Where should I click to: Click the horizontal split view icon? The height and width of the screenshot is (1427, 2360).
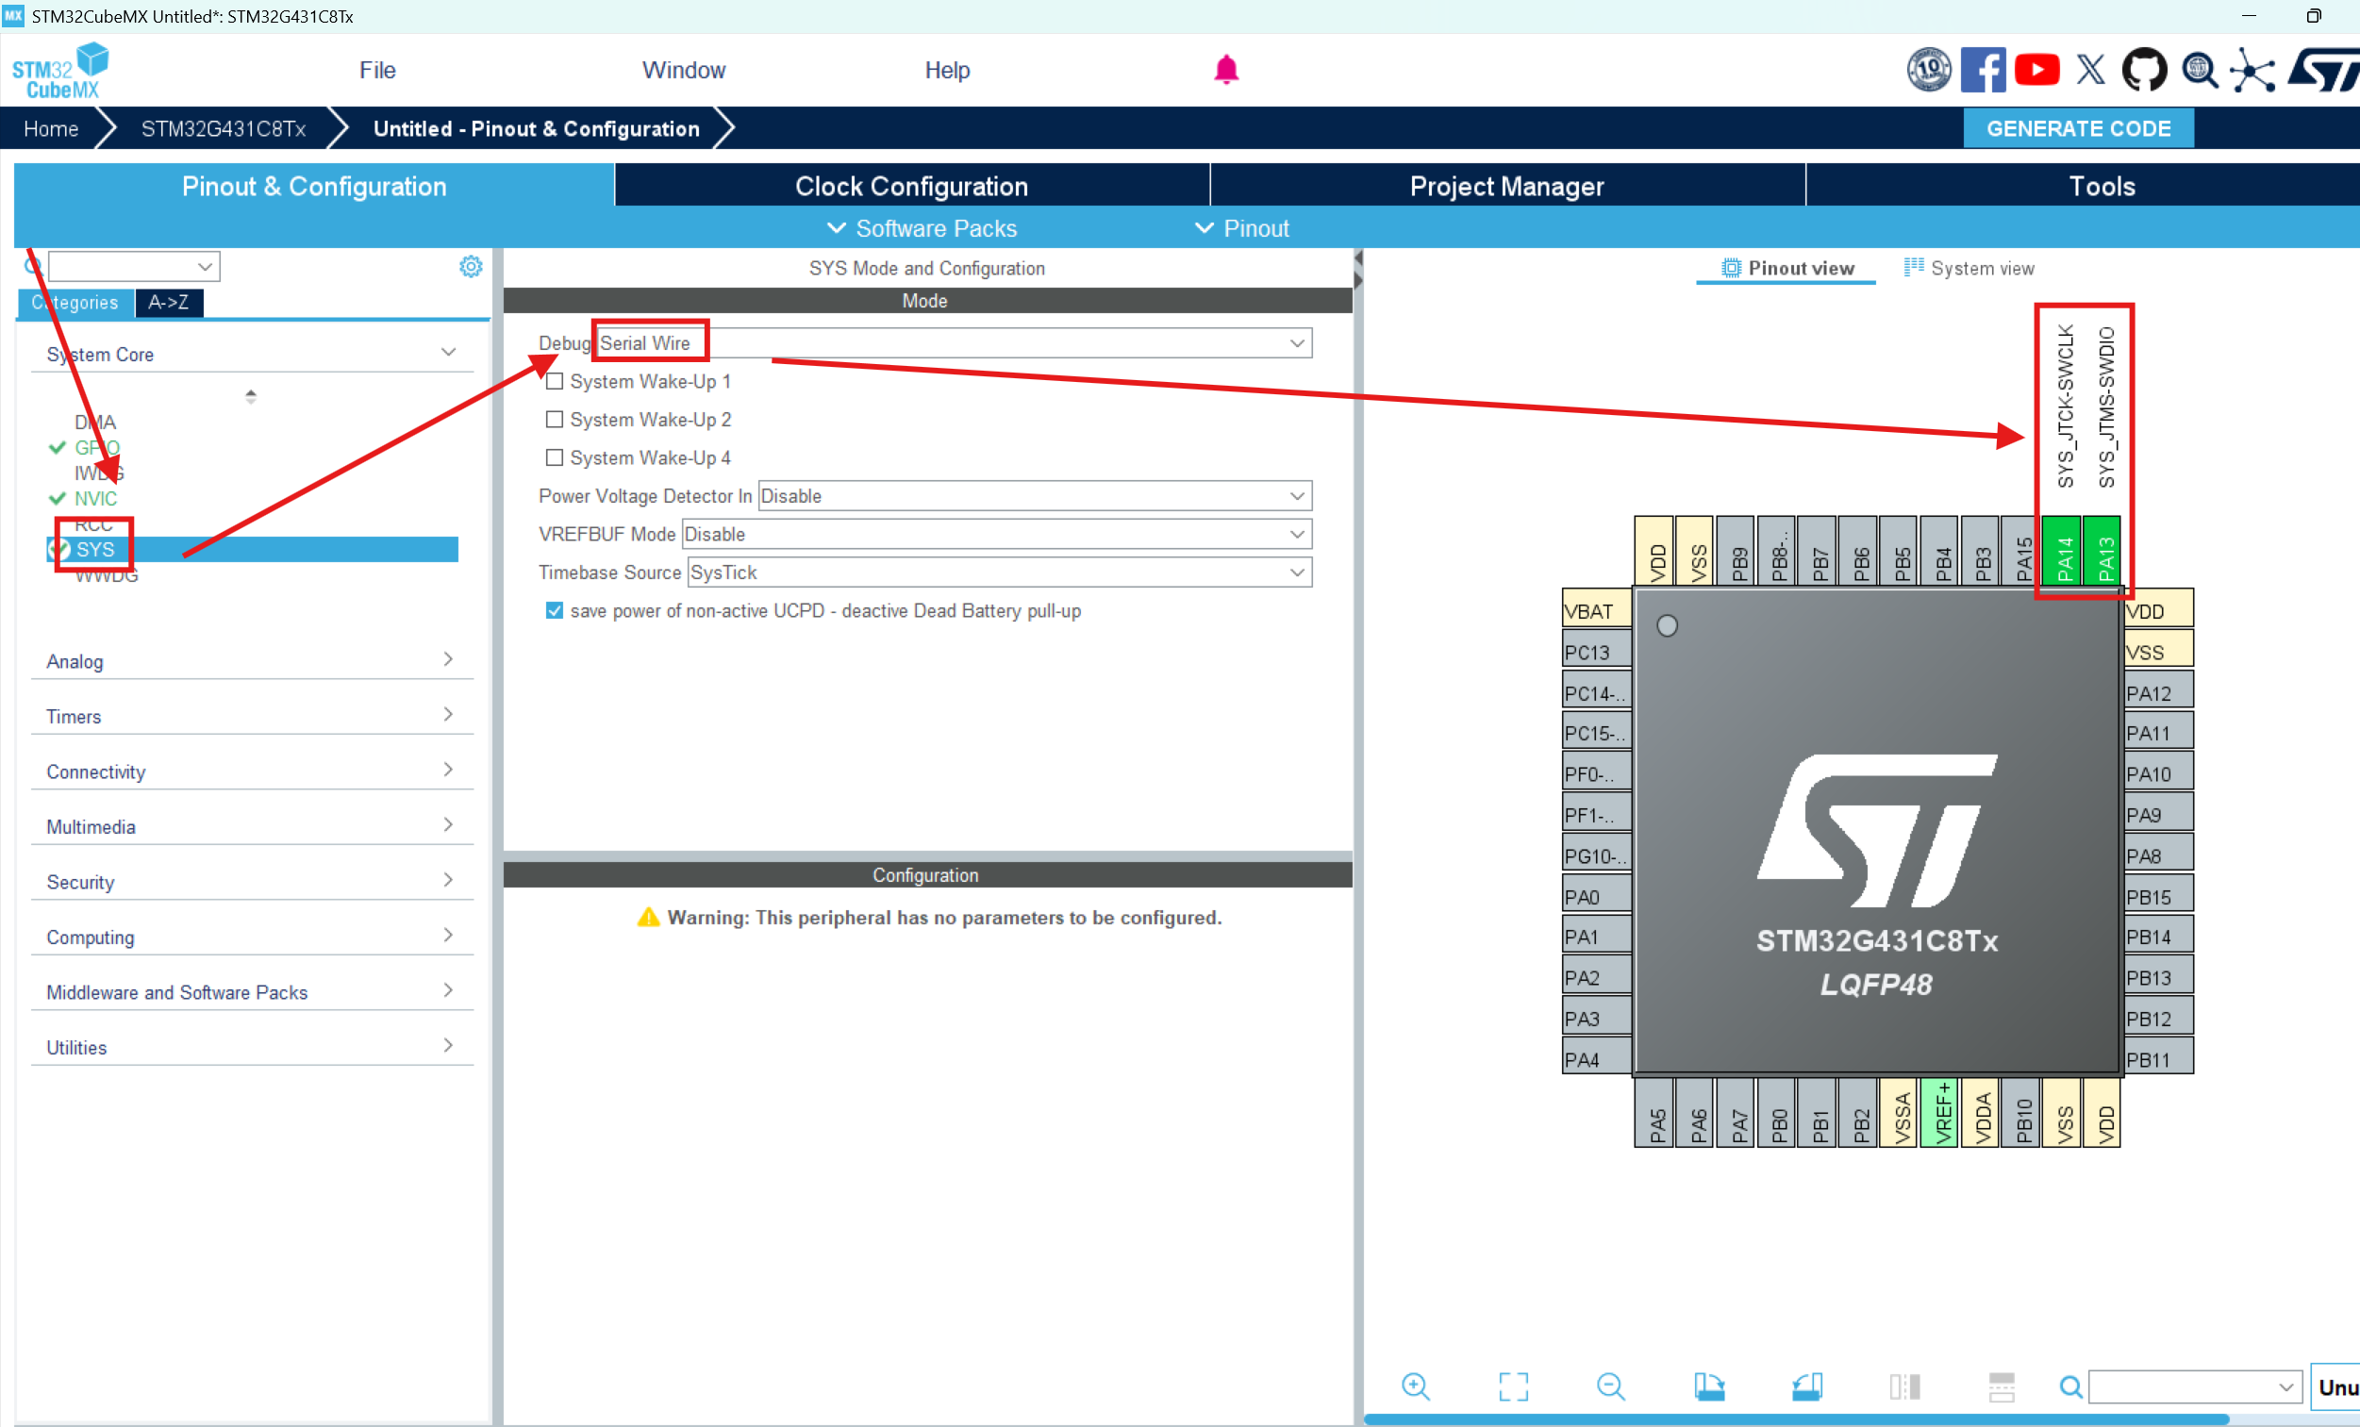click(2002, 1386)
